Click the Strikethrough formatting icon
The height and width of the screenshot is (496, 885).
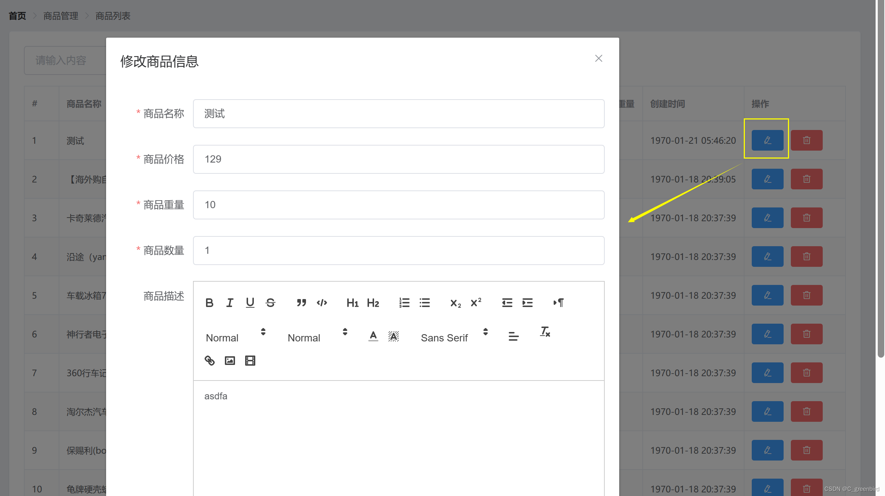pyautogui.click(x=270, y=302)
